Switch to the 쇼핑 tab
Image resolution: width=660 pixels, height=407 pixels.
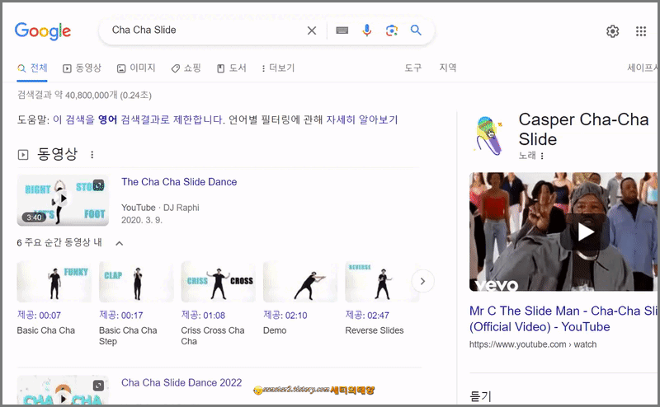tap(186, 68)
